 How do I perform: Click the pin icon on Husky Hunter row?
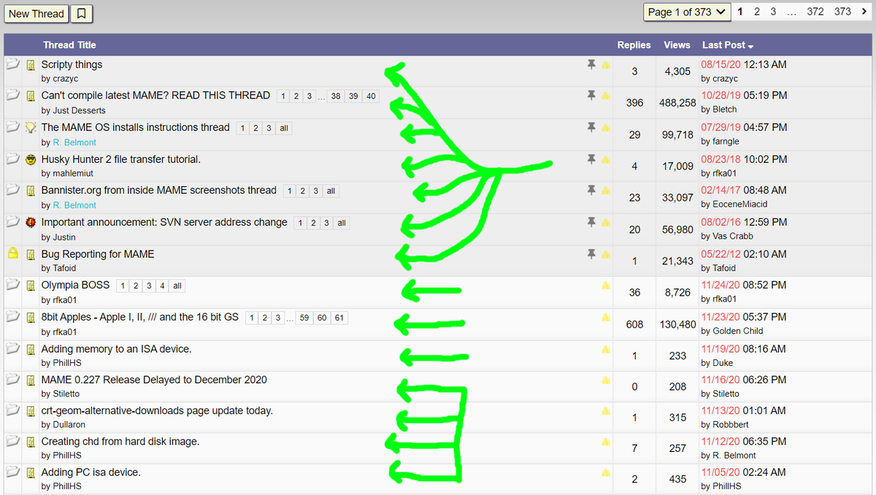pos(592,159)
